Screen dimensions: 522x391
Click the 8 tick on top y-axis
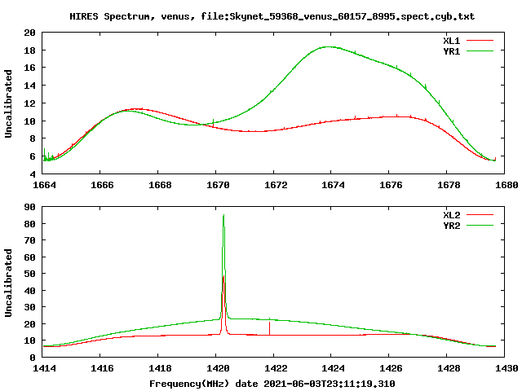point(33,138)
